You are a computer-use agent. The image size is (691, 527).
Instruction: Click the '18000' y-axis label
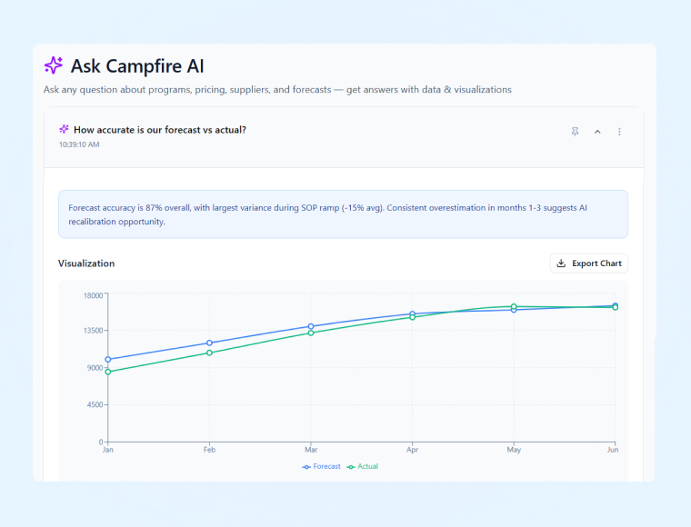point(93,295)
